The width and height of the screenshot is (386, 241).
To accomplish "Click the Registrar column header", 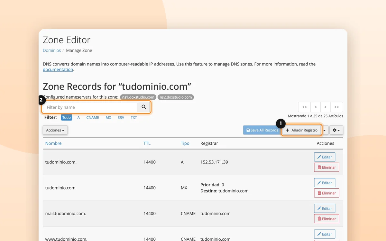I will [x=209, y=143].
